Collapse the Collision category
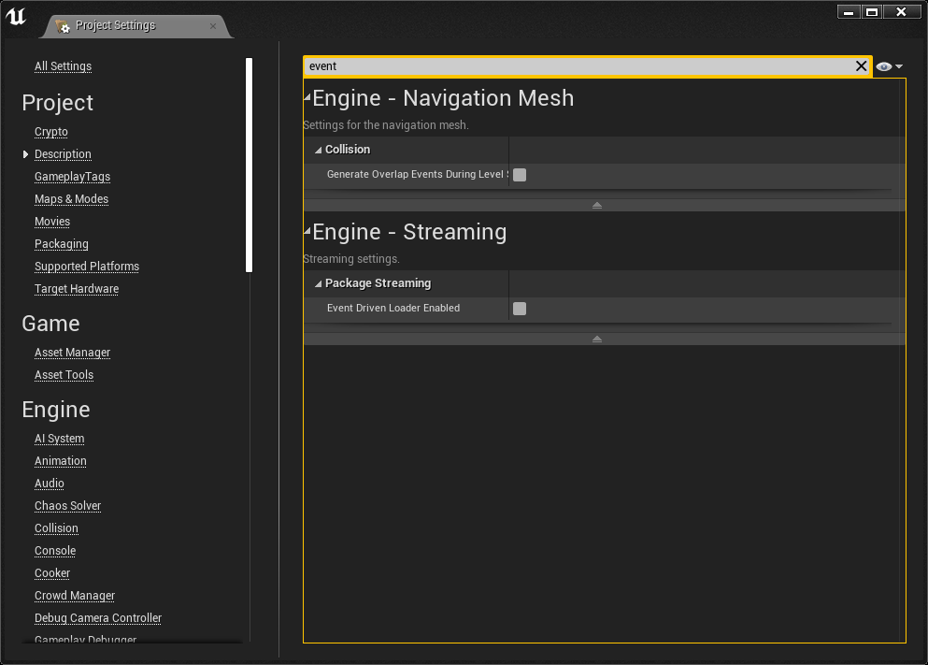Screen dimensions: 928x665 (319, 150)
